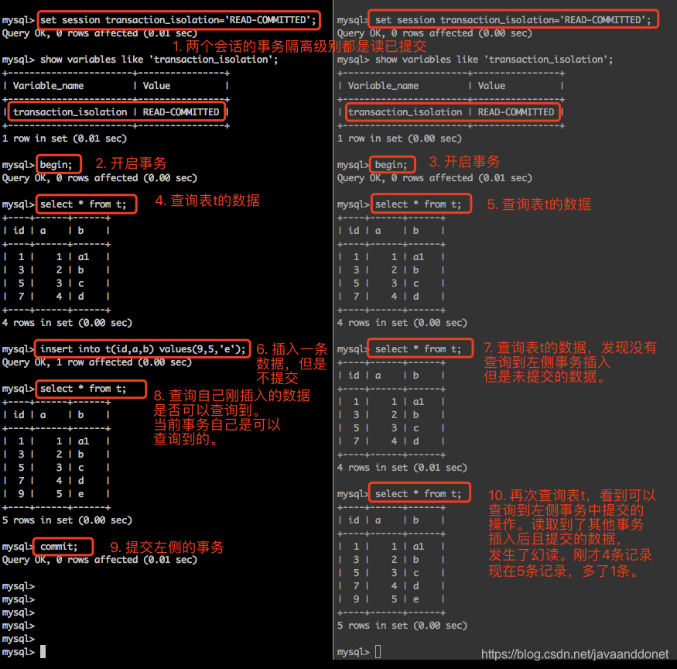This screenshot has height=669, width=677.
Task: Click 'Value' column header in left terminal
Action: 156,86
